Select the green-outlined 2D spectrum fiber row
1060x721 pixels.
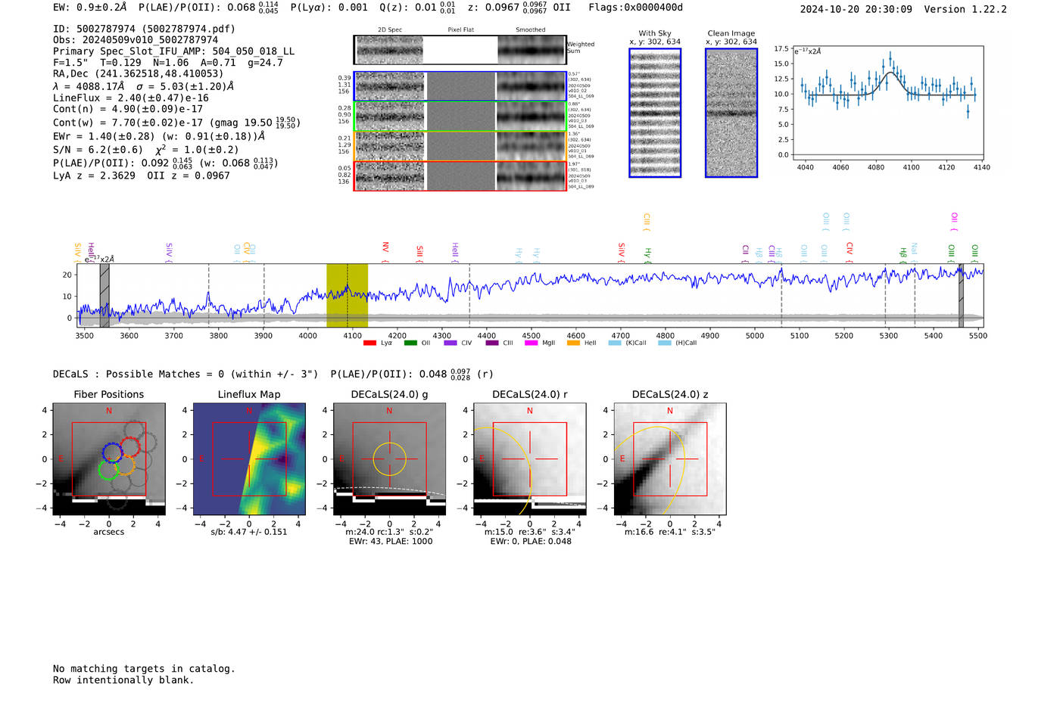click(460, 117)
